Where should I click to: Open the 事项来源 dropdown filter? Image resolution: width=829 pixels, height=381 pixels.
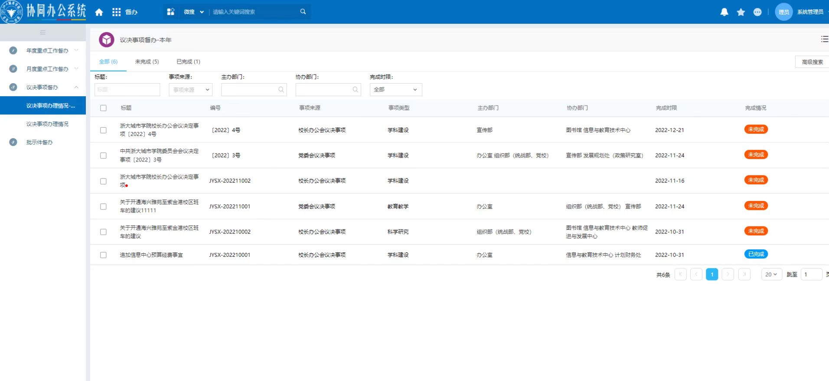pyautogui.click(x=190, y=90)
